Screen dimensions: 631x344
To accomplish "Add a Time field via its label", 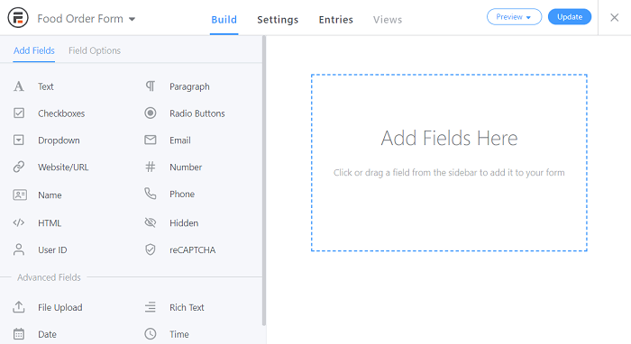I will click(179, 334).
